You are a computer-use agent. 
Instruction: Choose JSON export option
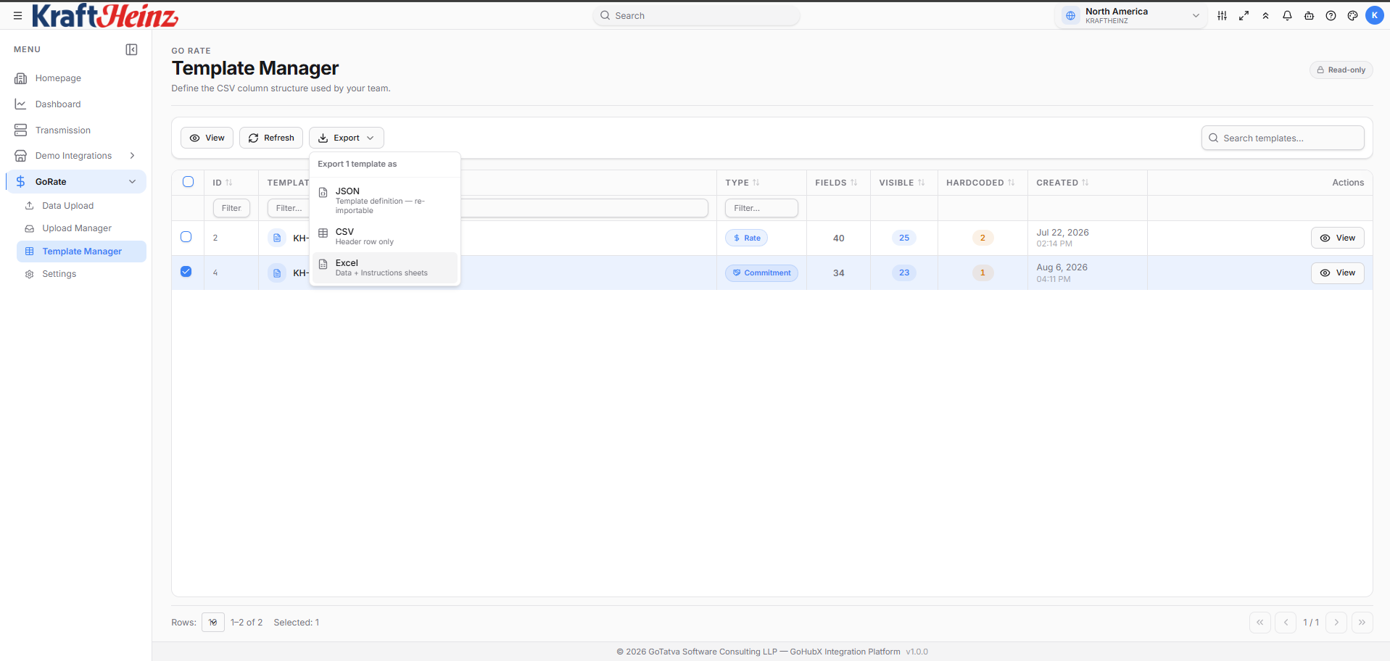point(385,201)
